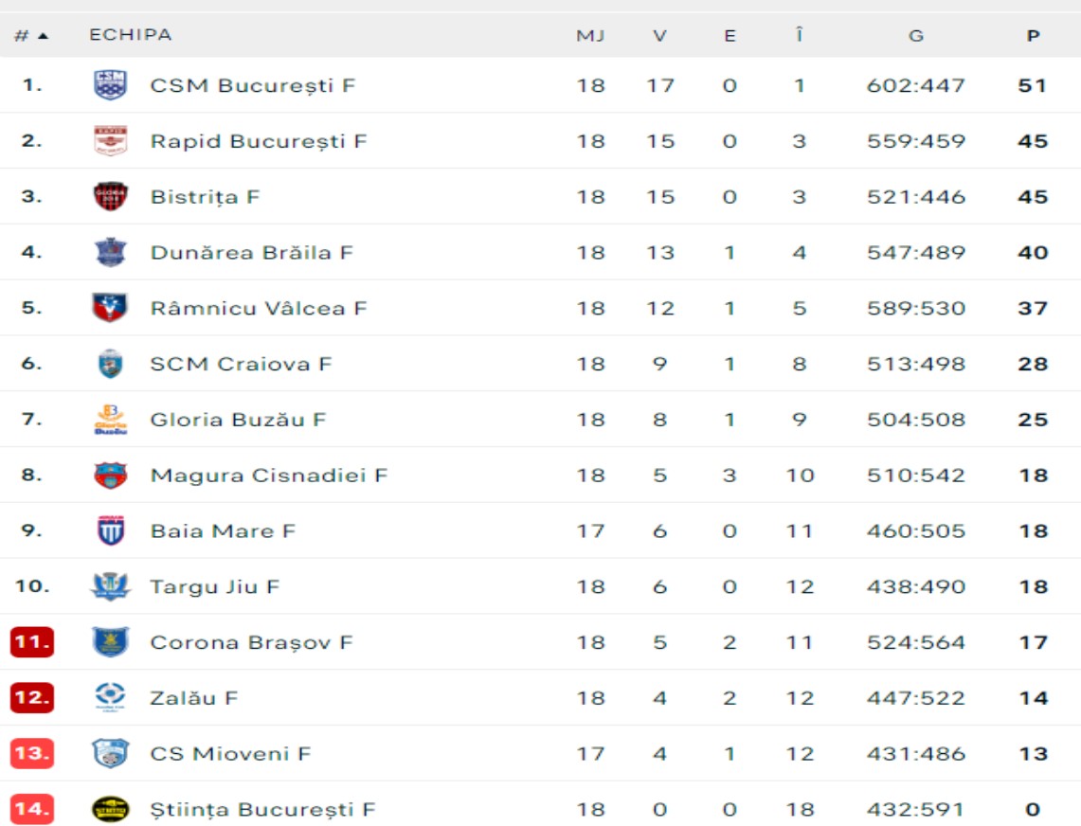Click the Baia Mare striped crest

[110, 531]
